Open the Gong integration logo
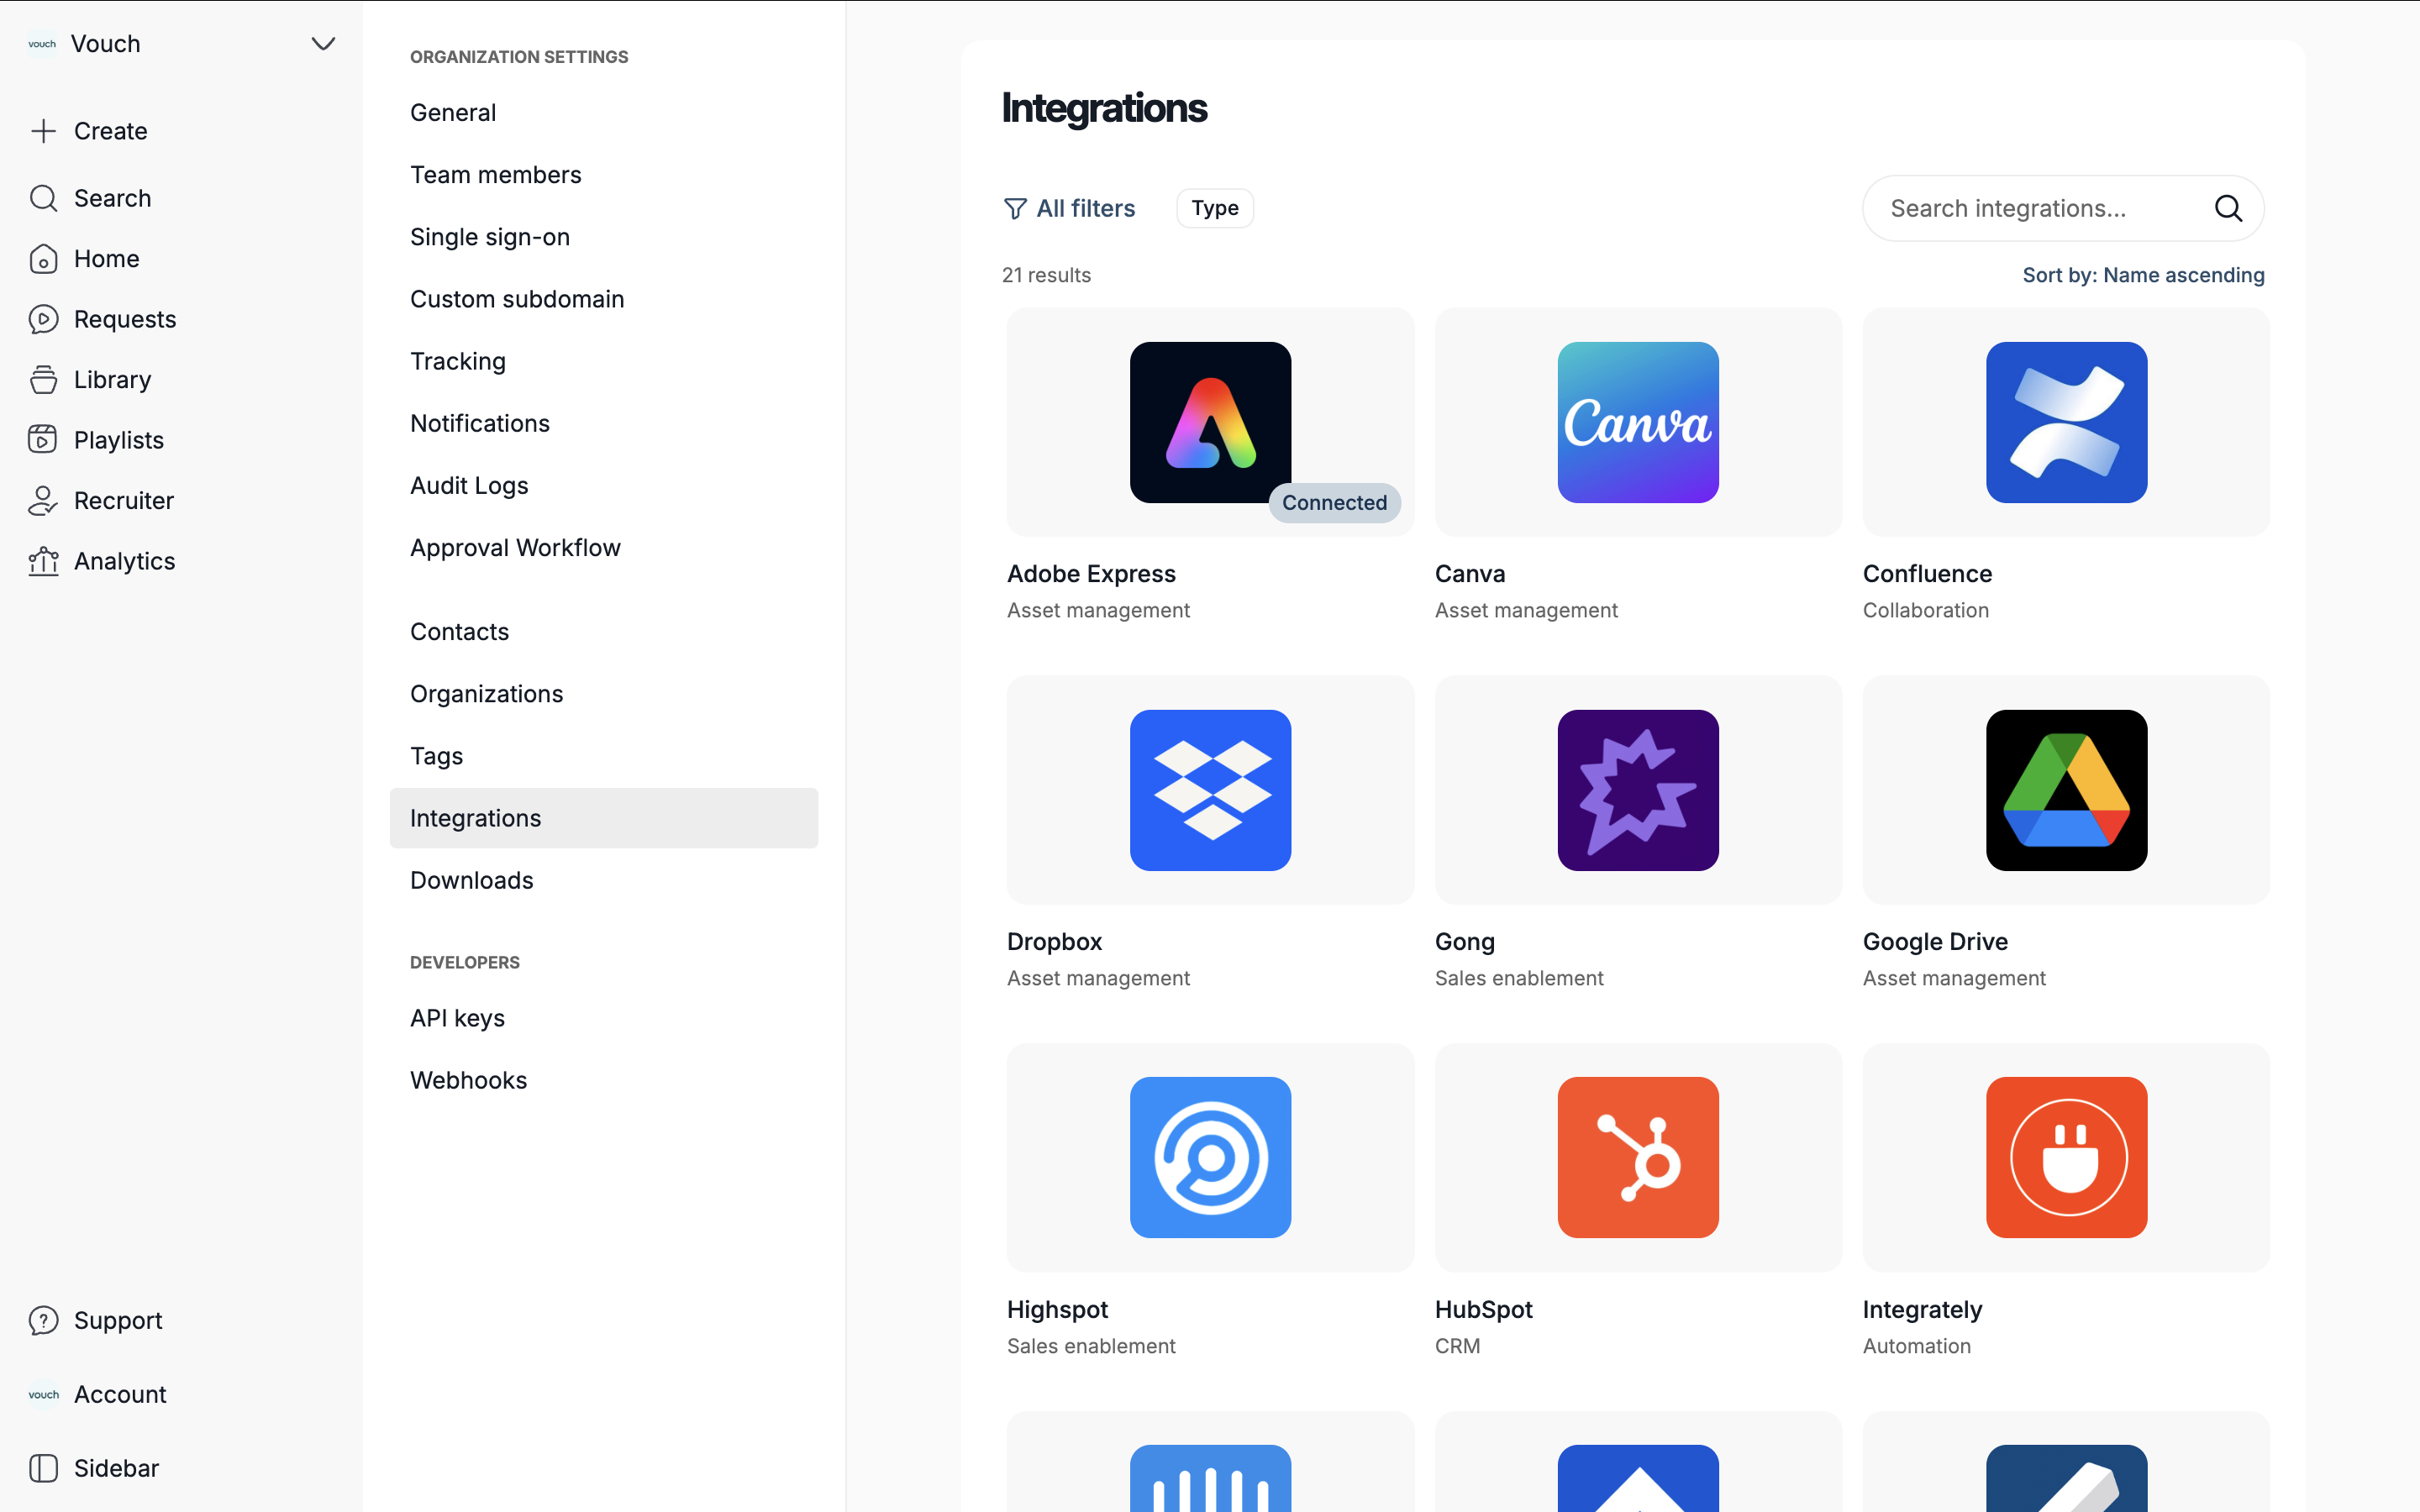Viewport: 2420px width, 1512px height. [x=1638, y=790]
